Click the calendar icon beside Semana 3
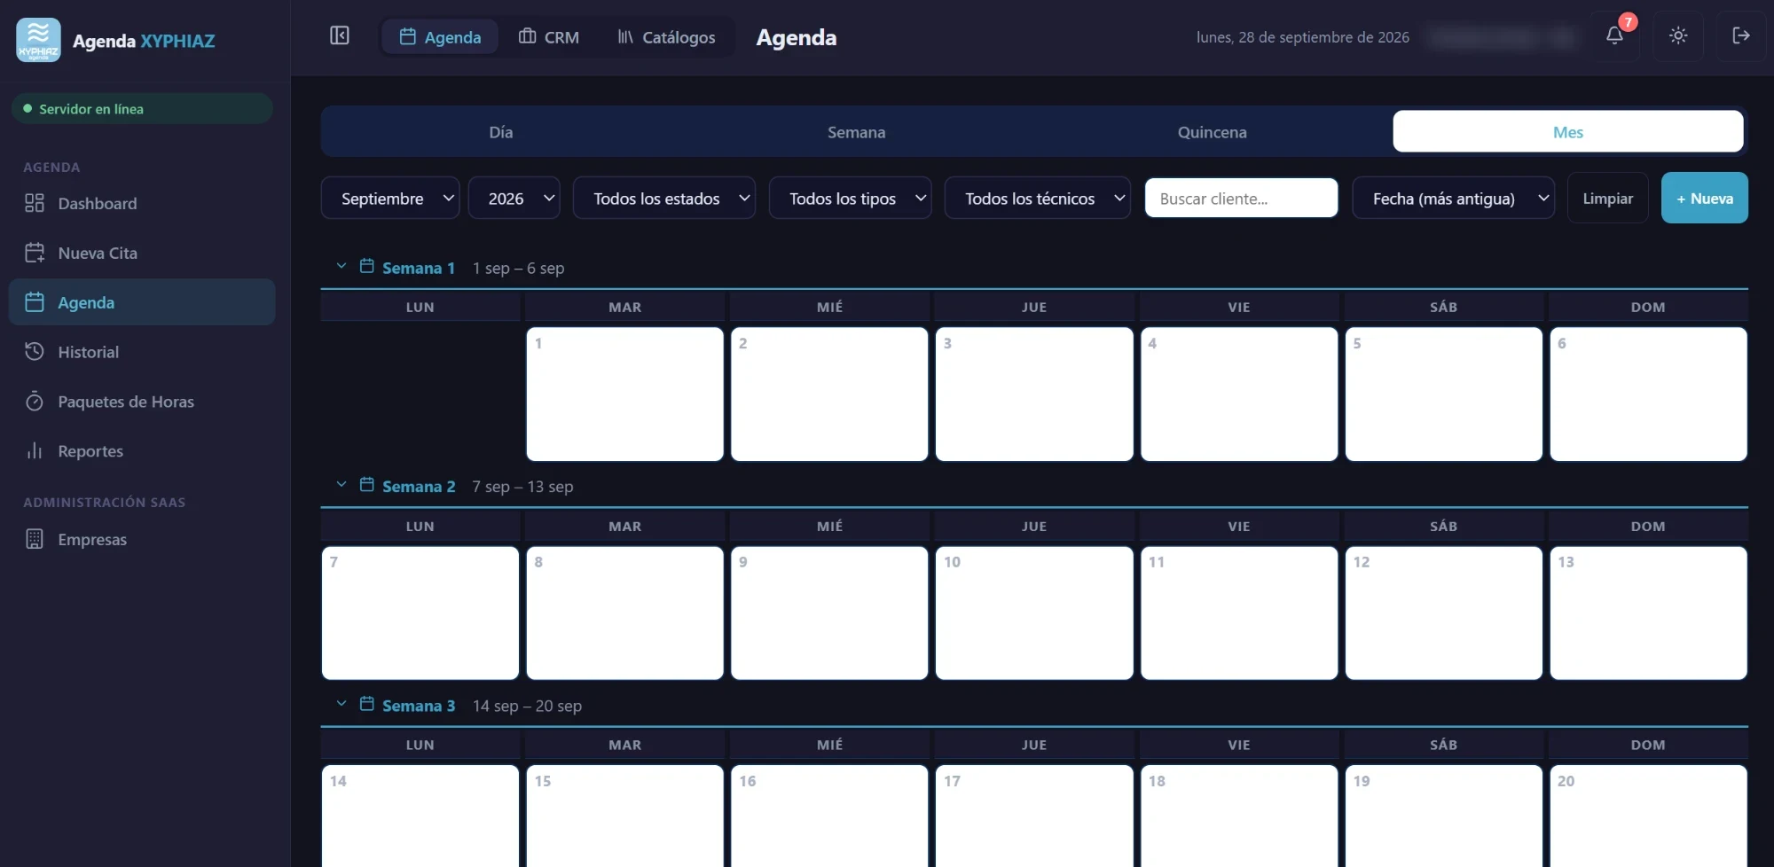Screen dimensions: 1774x867 (366, 704)
